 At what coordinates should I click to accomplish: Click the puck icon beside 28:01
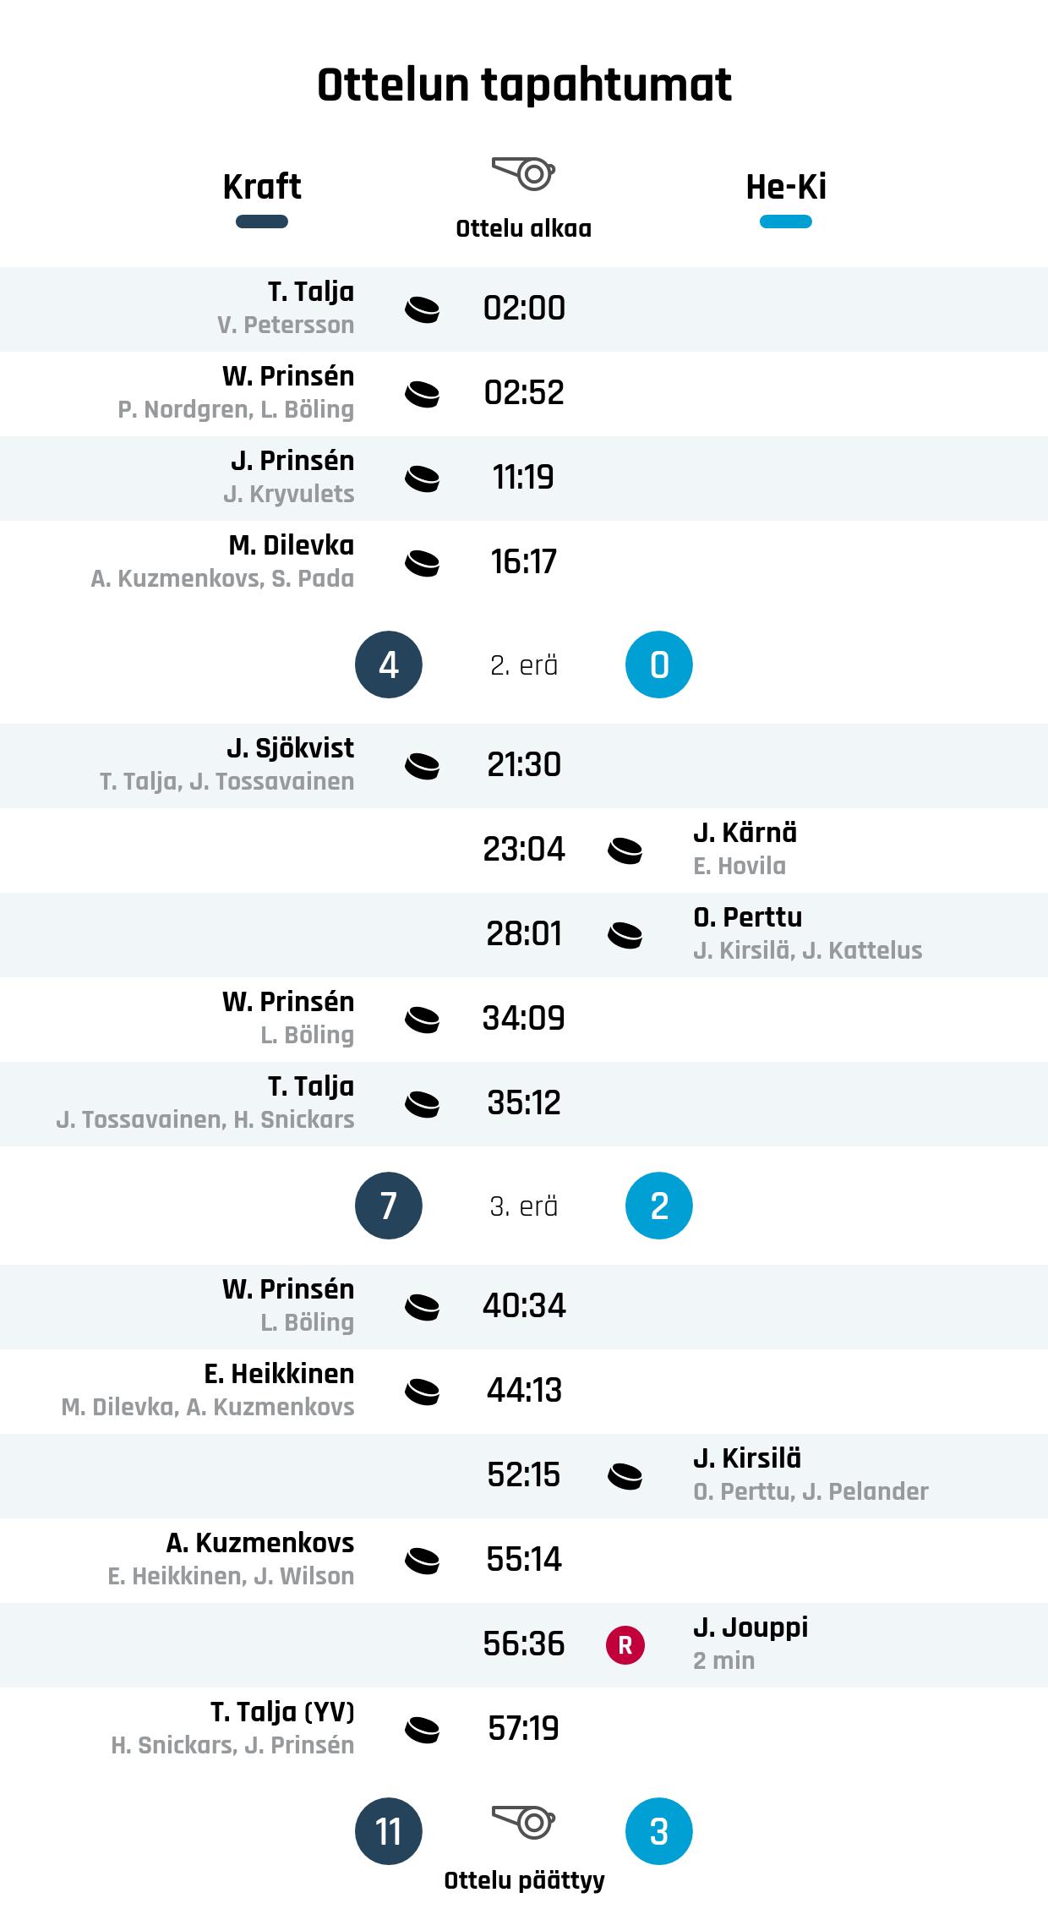tap(625, 935)
